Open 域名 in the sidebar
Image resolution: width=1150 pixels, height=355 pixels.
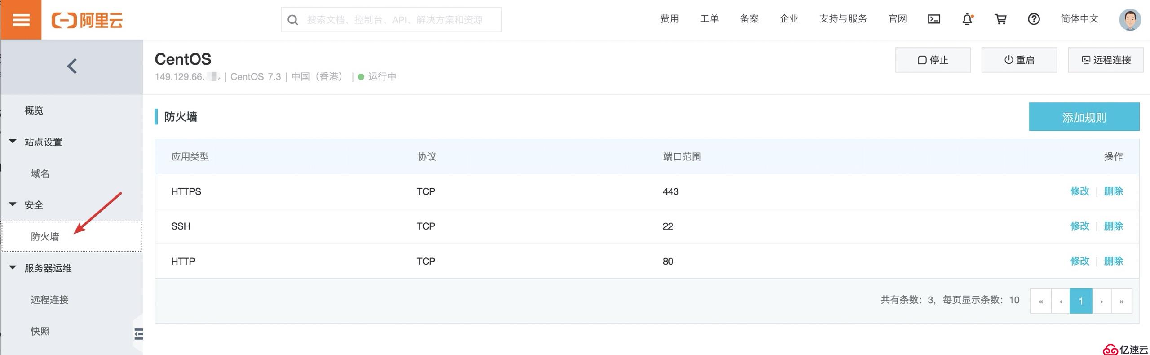pos(40,173)
